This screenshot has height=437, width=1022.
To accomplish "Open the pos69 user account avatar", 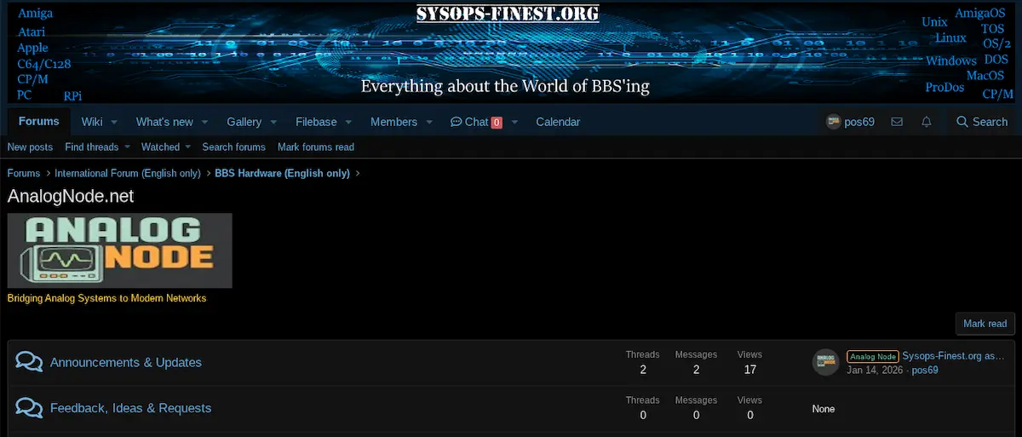I will point(834,122).
